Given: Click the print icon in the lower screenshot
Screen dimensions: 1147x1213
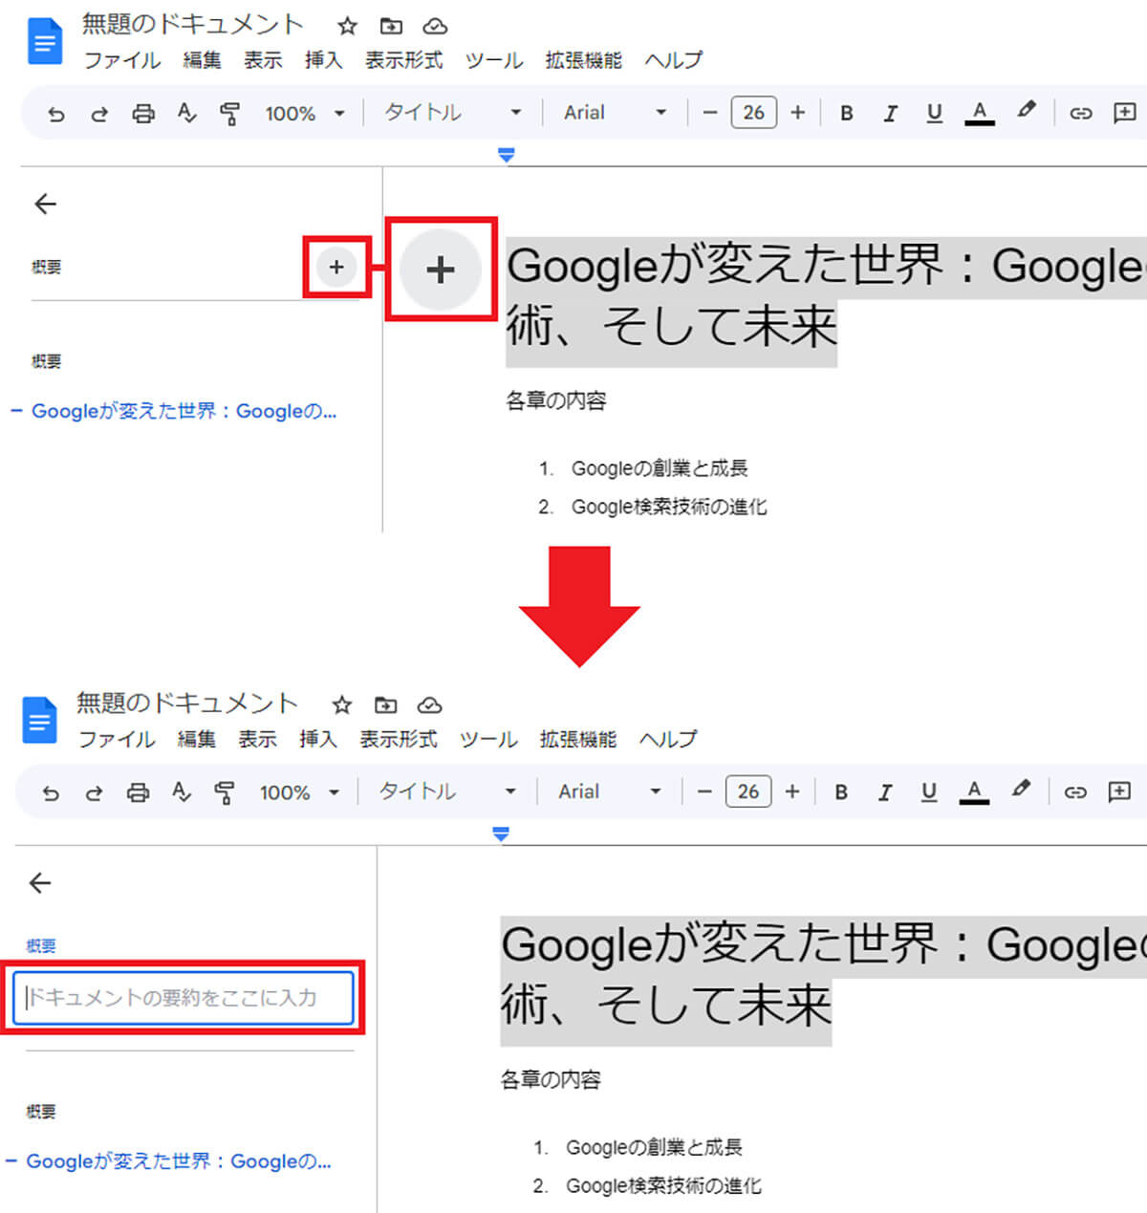Looking at the screenshot, I should click(139, 792).
